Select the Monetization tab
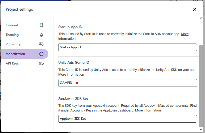The image size is (205, 133). pyautogui.click(x=24, y=54)
